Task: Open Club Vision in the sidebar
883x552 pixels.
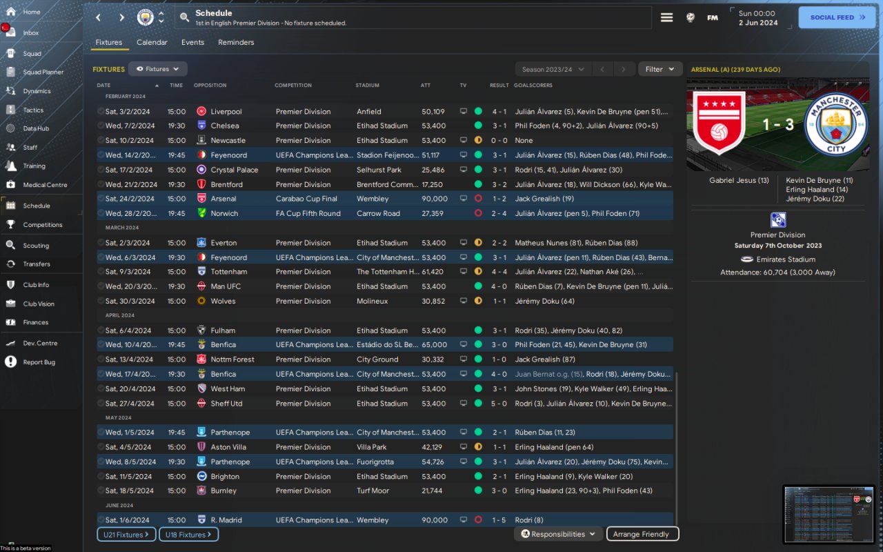Action: tap(39, 304)
